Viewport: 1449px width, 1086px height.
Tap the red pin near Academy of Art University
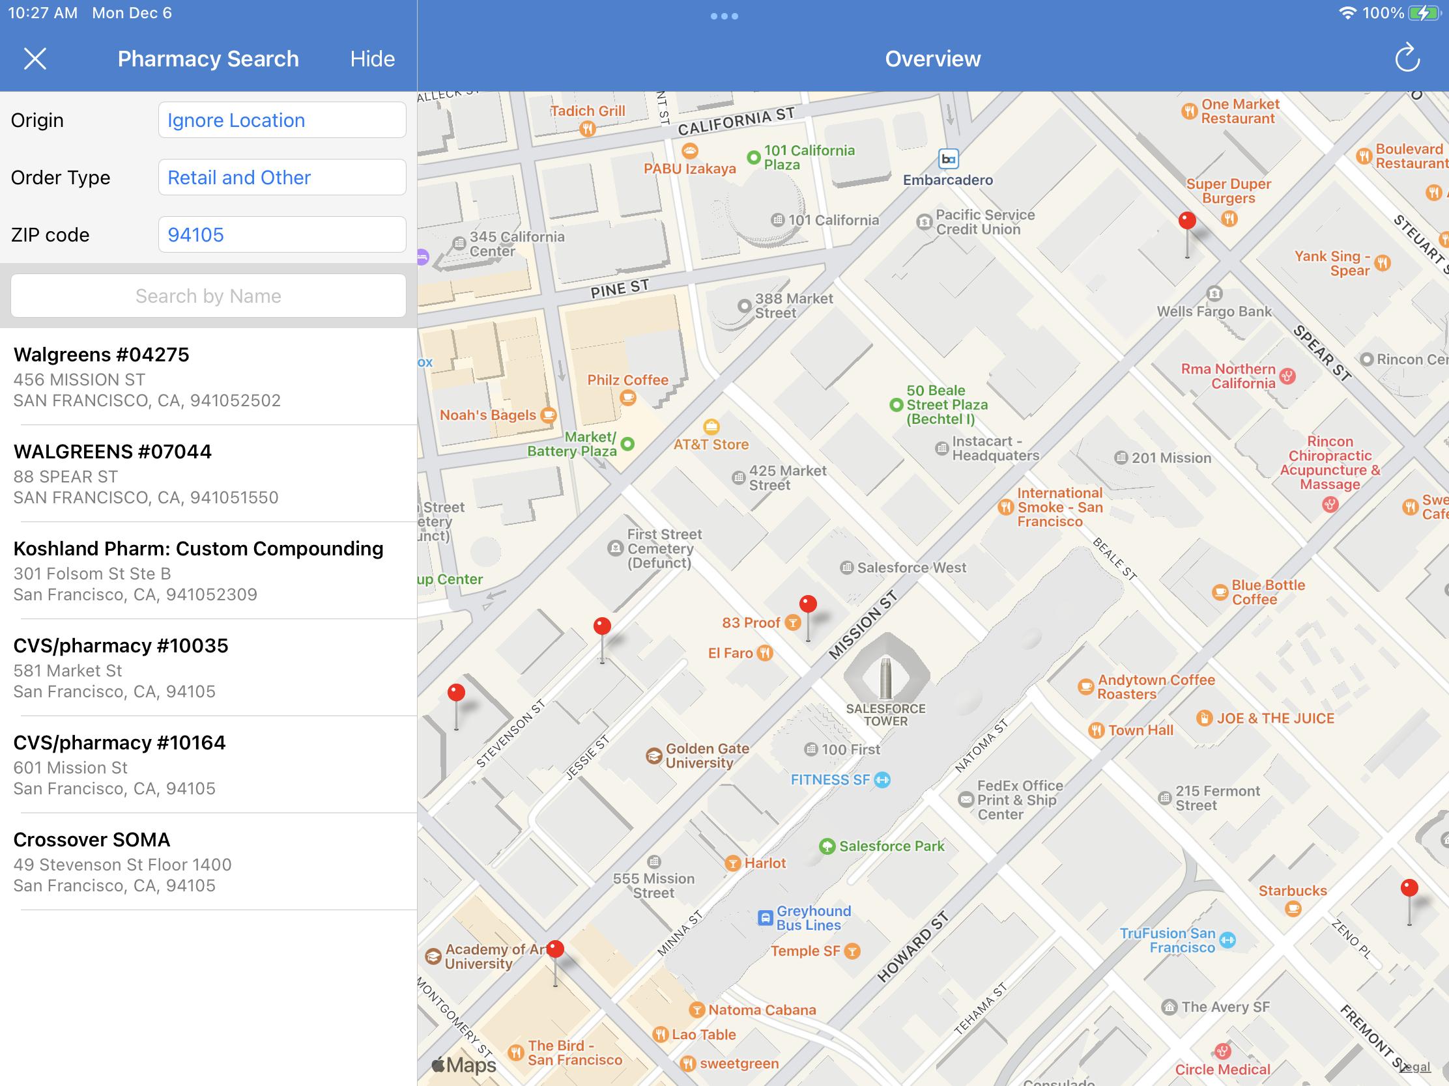[556, 949]
